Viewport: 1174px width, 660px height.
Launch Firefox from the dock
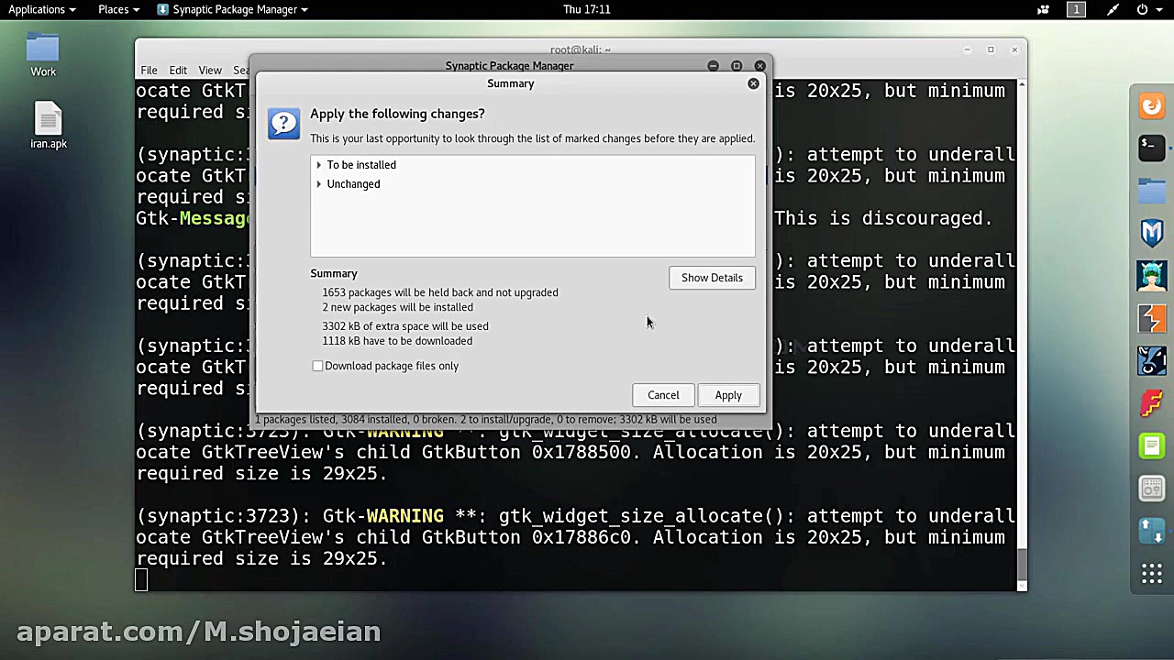click(1151, 105)
